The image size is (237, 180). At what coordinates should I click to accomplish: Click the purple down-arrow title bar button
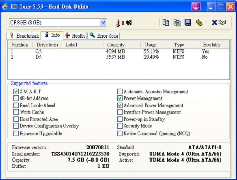pyautogui.click(x=196, y=7)
